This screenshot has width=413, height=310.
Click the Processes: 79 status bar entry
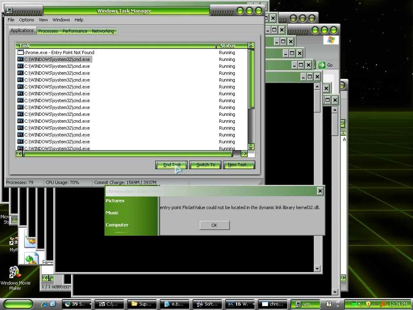pos(20,182)
